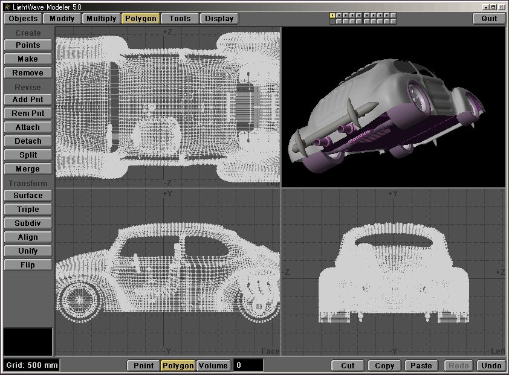Viewport: 509px width, 375px height.
Task: Choose the Add Pnt tool
Action: point(28,100)
